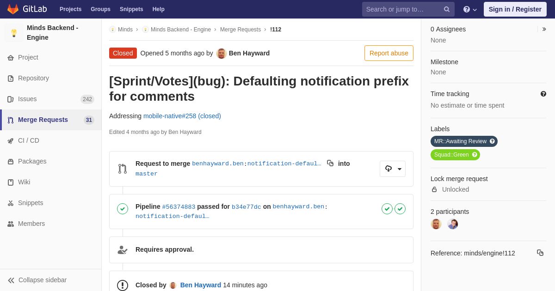Click the red Closed status badge
Screen dimensions: 555x291
coord(123,53)
